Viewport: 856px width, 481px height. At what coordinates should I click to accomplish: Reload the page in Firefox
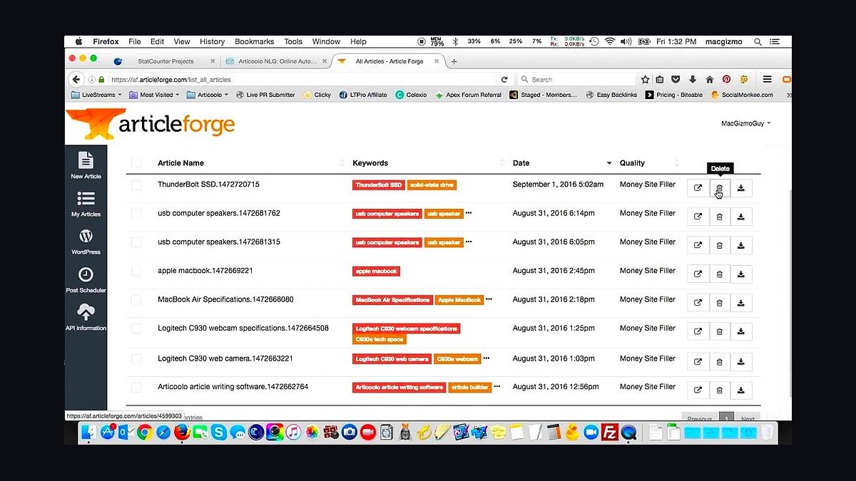point(504,80)
